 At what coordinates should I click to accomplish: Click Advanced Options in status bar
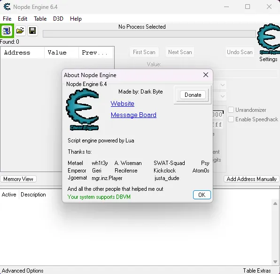(x=23, y=270)
